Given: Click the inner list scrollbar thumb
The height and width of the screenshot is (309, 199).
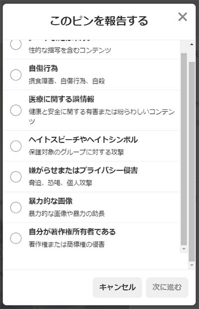Looking at the screenshot, I should click(x=184, y=149).
